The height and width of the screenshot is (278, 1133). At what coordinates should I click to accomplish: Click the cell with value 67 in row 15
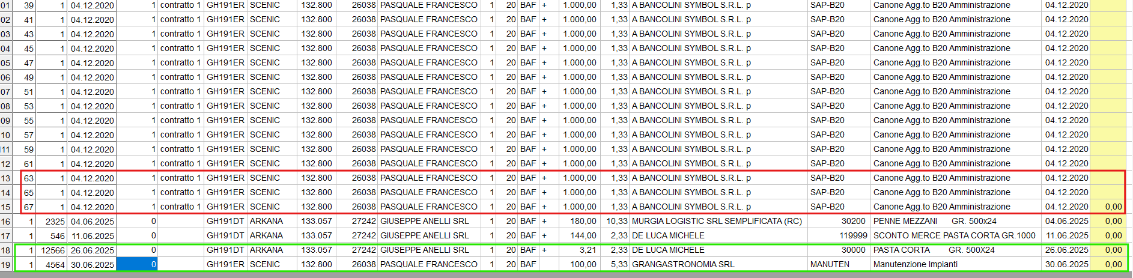click(x=28, y=207)
